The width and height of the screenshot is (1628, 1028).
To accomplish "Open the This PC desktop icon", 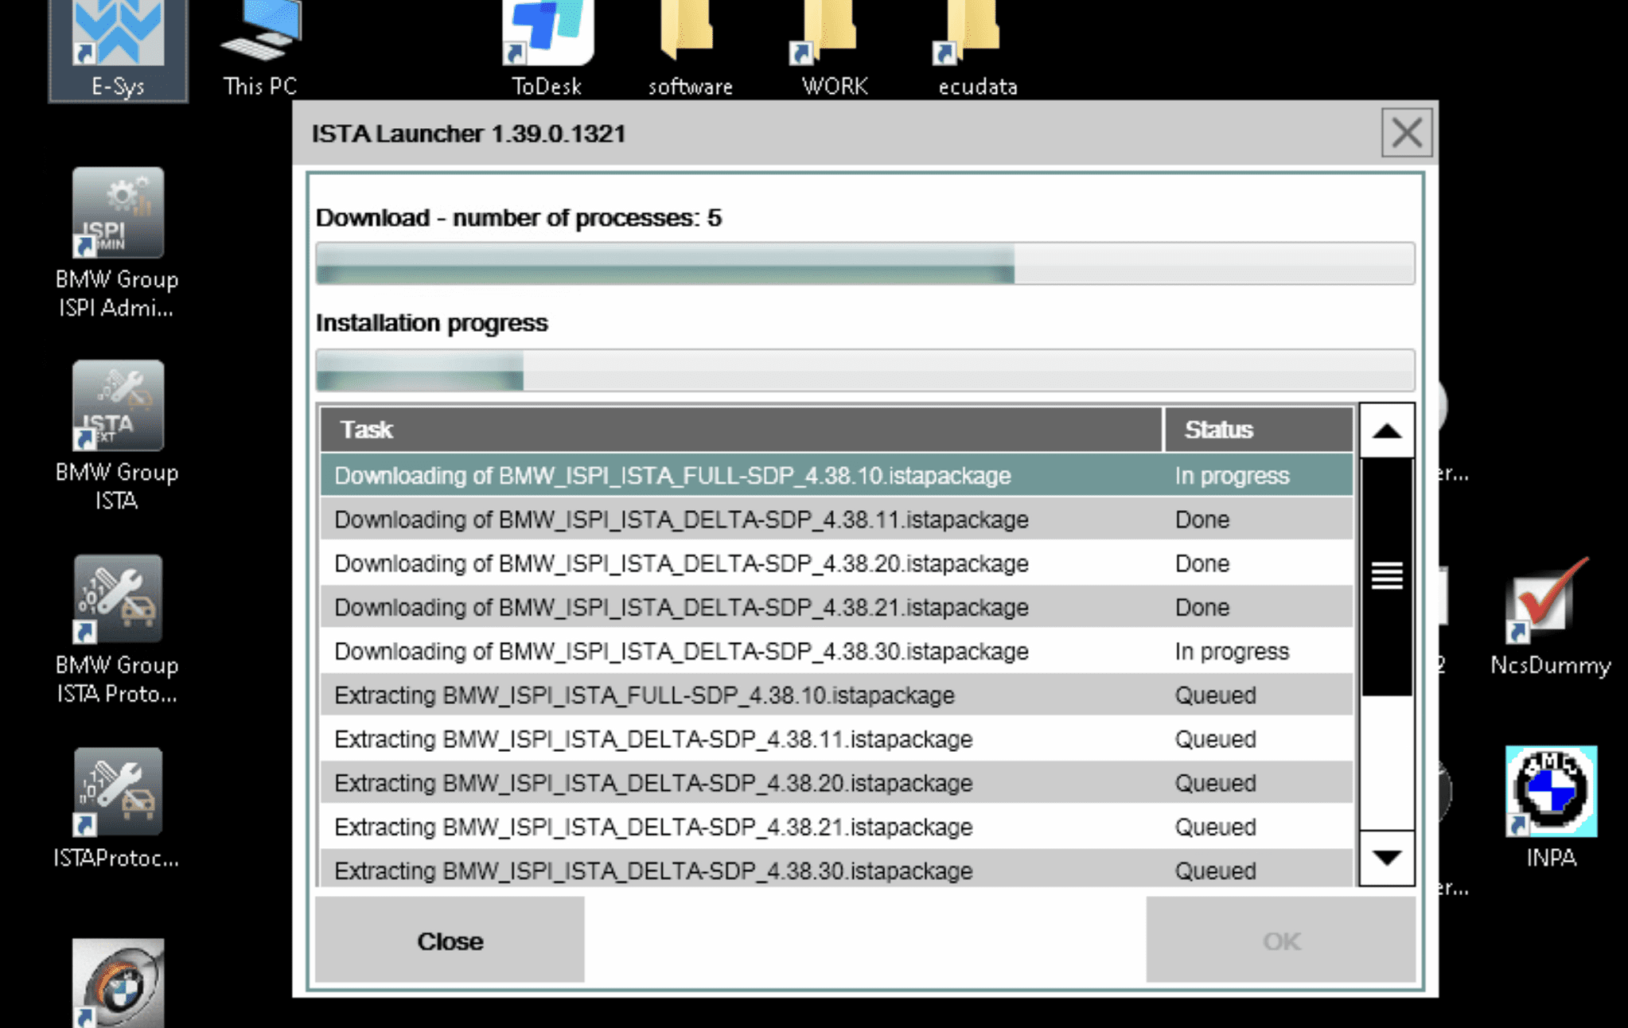I will [260, 49].
